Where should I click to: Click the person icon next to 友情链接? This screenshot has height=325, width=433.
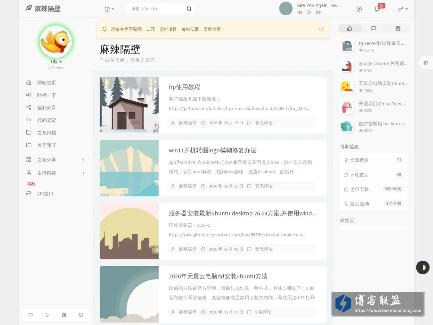(x=29, y=173)
